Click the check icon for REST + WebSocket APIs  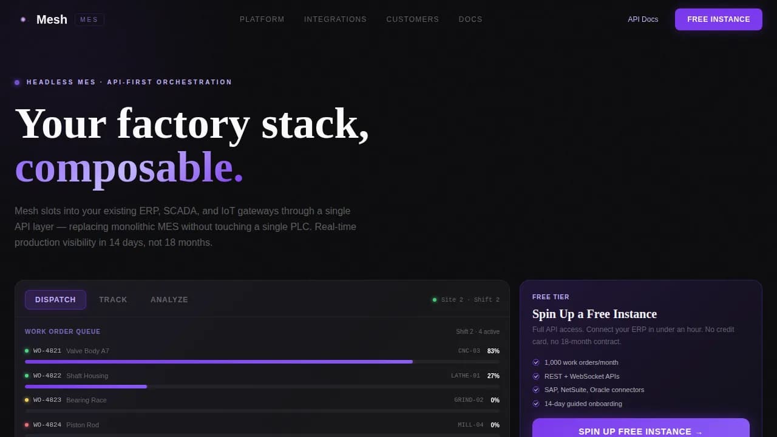(x=536, y=376)
